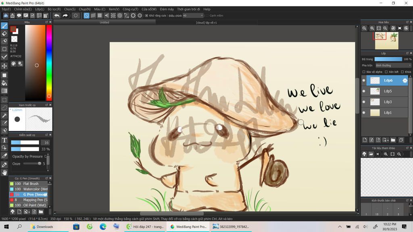Click the Undo arrow in toolbar
This screenshot has height=232, width=413.
pos(56,16)
